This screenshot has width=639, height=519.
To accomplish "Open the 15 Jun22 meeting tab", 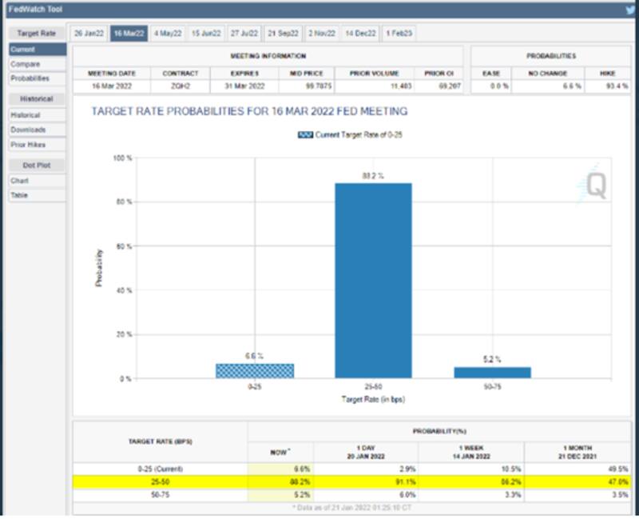I will tap(205, 33).
